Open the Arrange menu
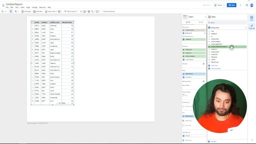The image size is (256, 144). [x=35, y=7]
